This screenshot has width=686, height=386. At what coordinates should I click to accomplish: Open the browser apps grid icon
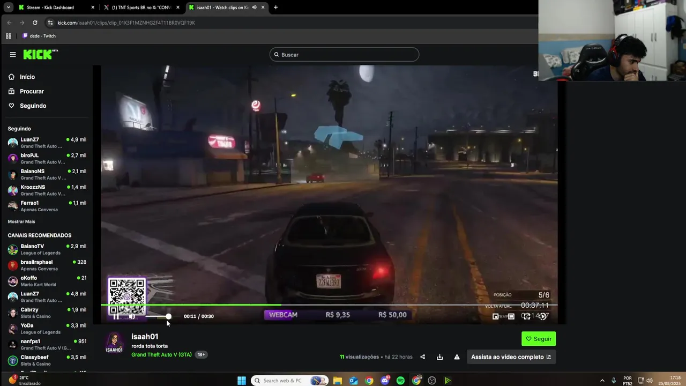8,36
